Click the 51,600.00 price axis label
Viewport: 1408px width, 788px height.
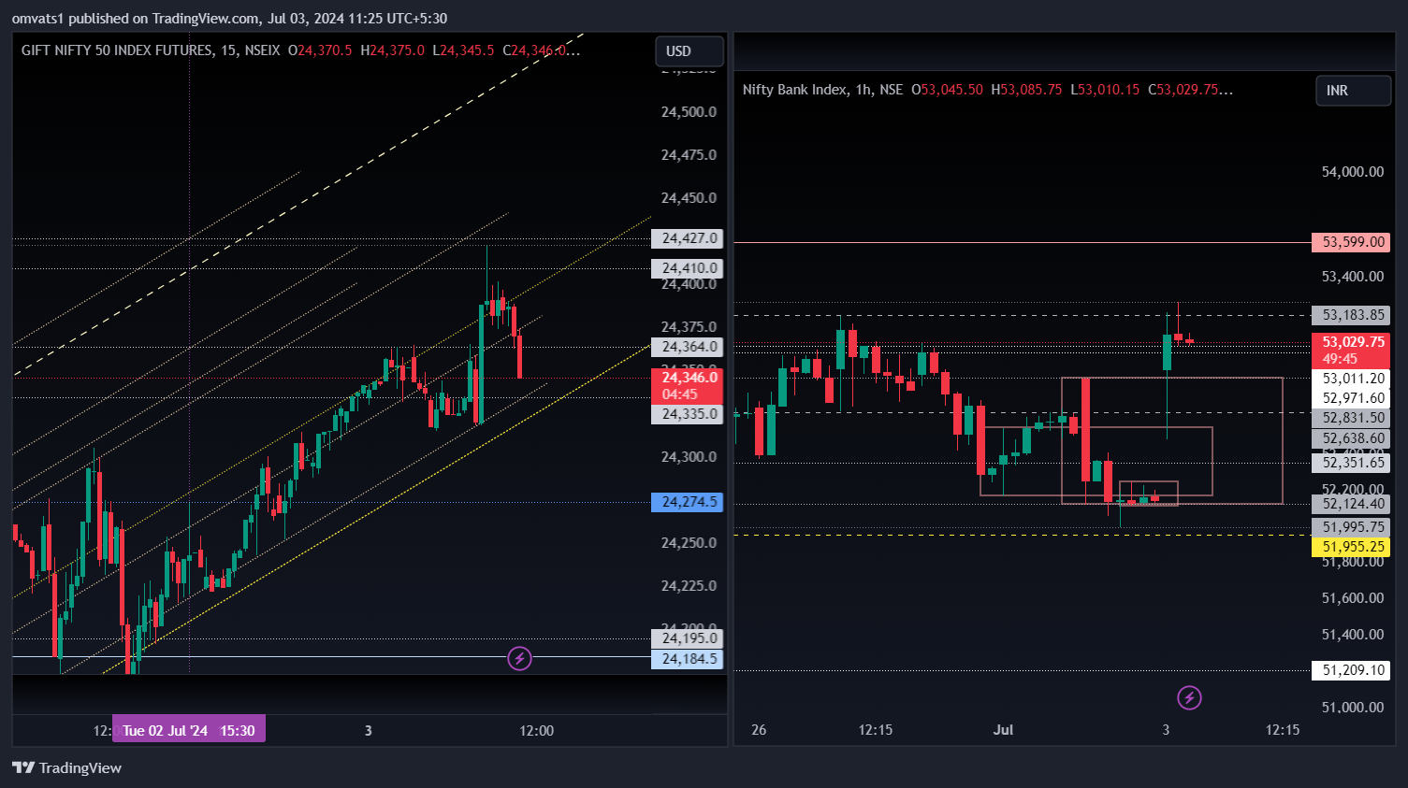[x=1352, y=598]
